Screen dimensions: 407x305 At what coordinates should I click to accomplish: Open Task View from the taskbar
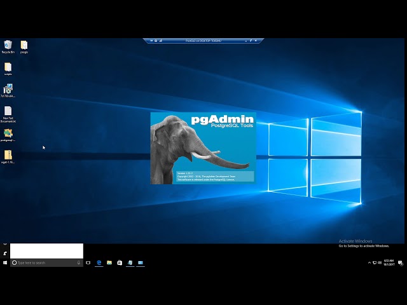pos(88,262)
